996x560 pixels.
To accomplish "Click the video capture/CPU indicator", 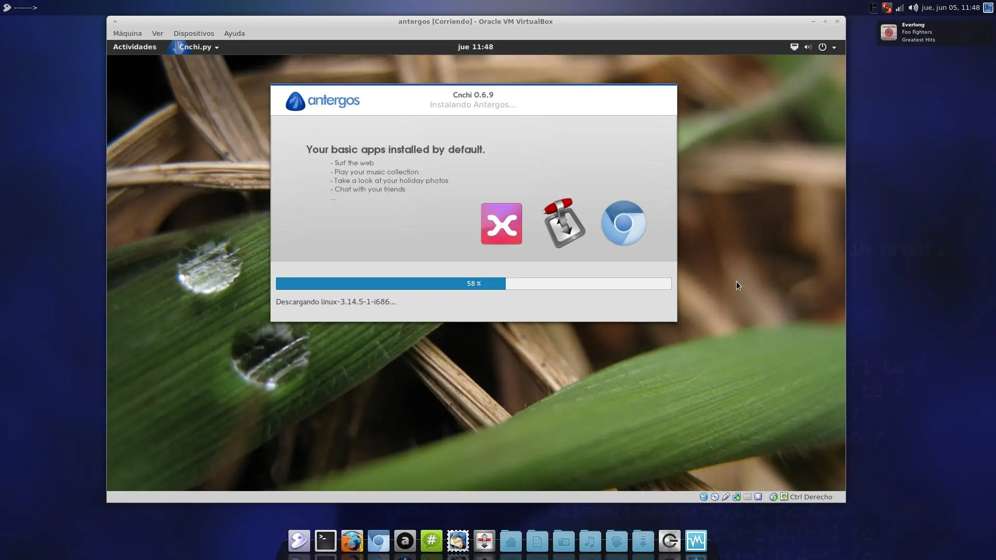I will point(758,497).
